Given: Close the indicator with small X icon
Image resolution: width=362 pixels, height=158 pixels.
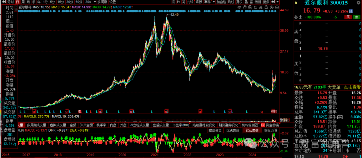Looking at the screenshot, I should pyautogui.click(x=16, y=6).
